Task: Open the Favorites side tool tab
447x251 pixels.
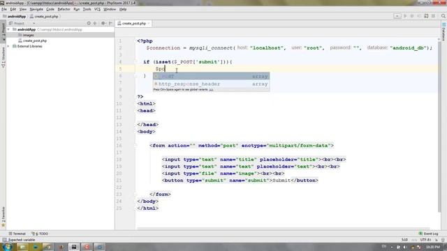Action: [3, 217]
